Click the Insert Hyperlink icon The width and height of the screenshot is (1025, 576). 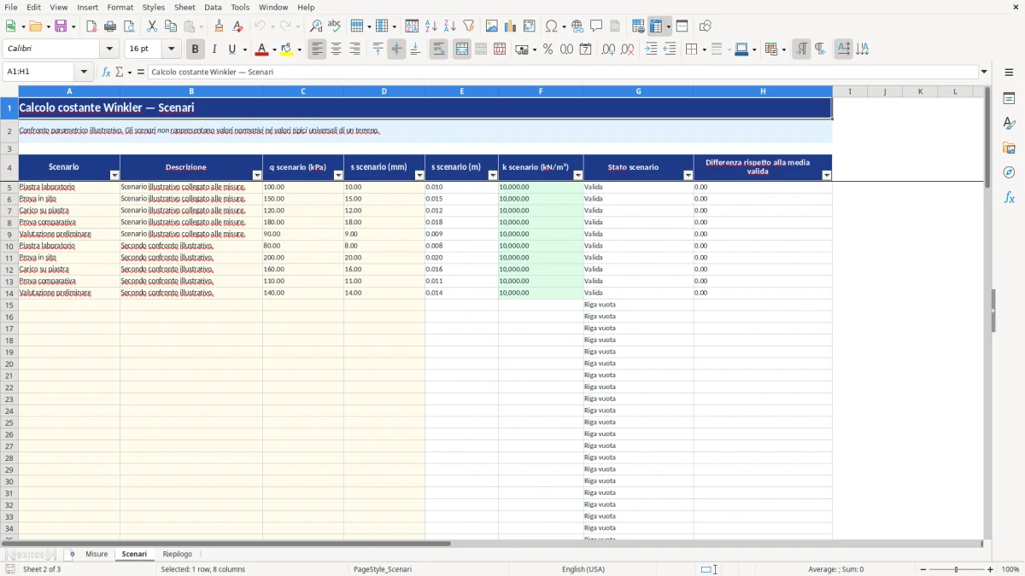(578, 26)
